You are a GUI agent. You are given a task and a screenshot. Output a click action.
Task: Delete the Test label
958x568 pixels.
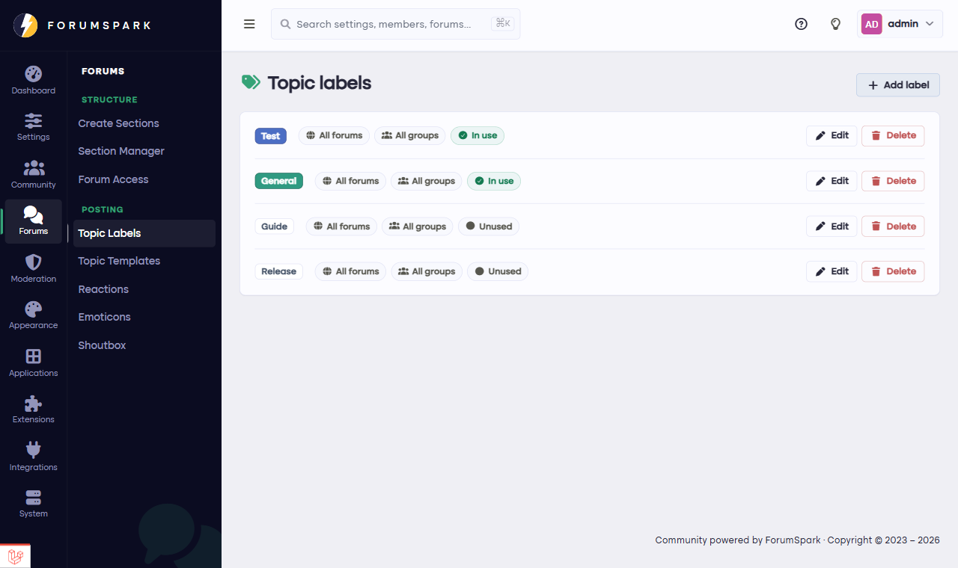click(x=893, y=136)
